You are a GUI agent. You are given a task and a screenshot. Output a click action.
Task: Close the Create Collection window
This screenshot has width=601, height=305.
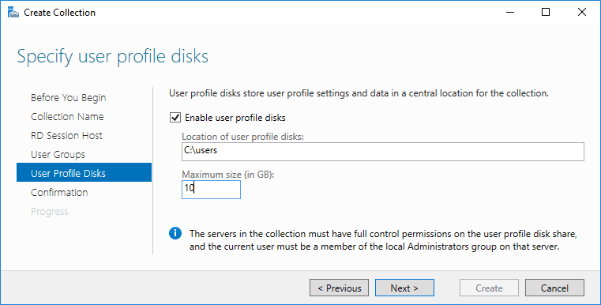click(581, 13)
